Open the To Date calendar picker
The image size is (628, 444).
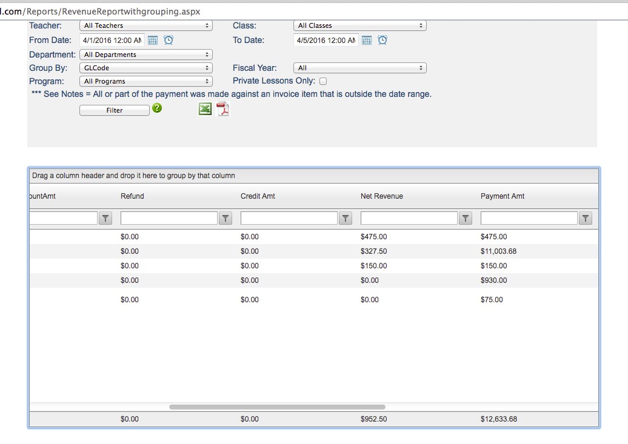click(x=367, y=41)
